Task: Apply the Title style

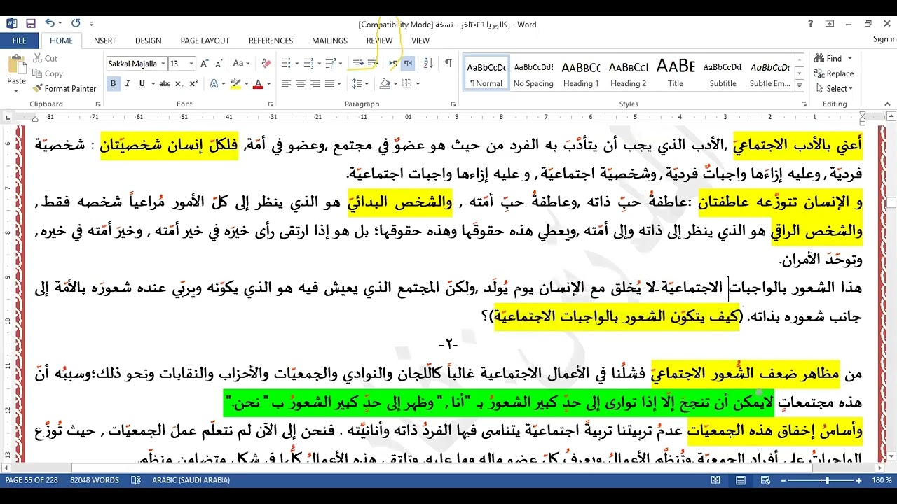Action: click(x=676, y=73)
